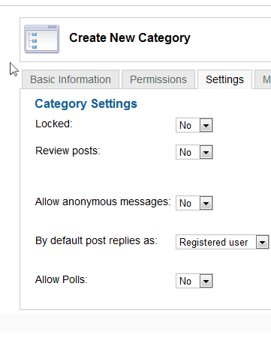Screen dimensions: 271x352
Task: Open the default post replies dropdown
Action: (222, 242)
